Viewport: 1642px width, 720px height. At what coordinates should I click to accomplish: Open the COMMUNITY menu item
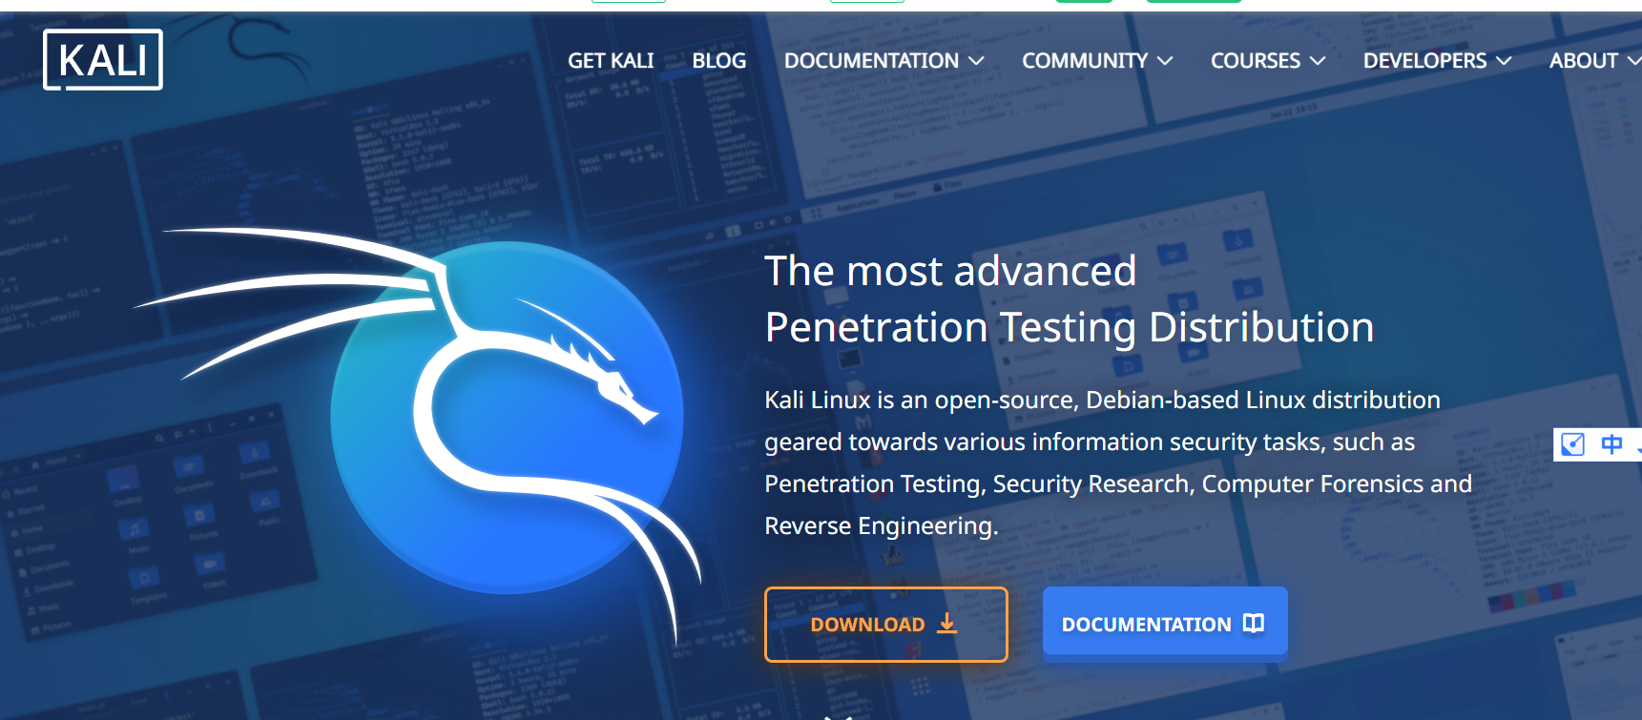point(1085,61)
